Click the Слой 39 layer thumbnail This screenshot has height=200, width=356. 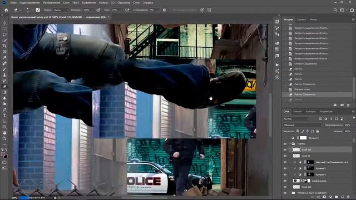tap(296, 156)
